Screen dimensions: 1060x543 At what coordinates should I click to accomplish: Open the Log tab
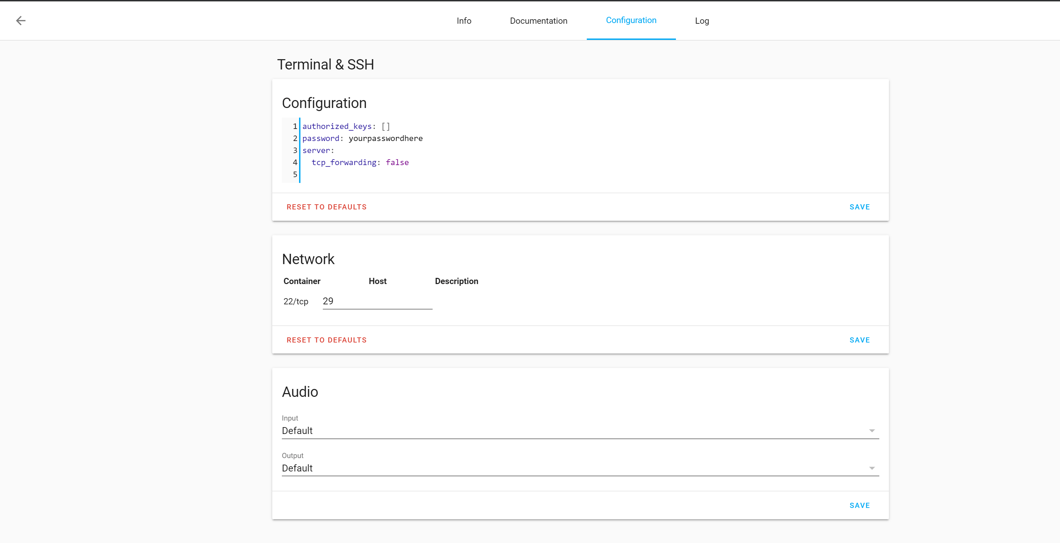702,21
